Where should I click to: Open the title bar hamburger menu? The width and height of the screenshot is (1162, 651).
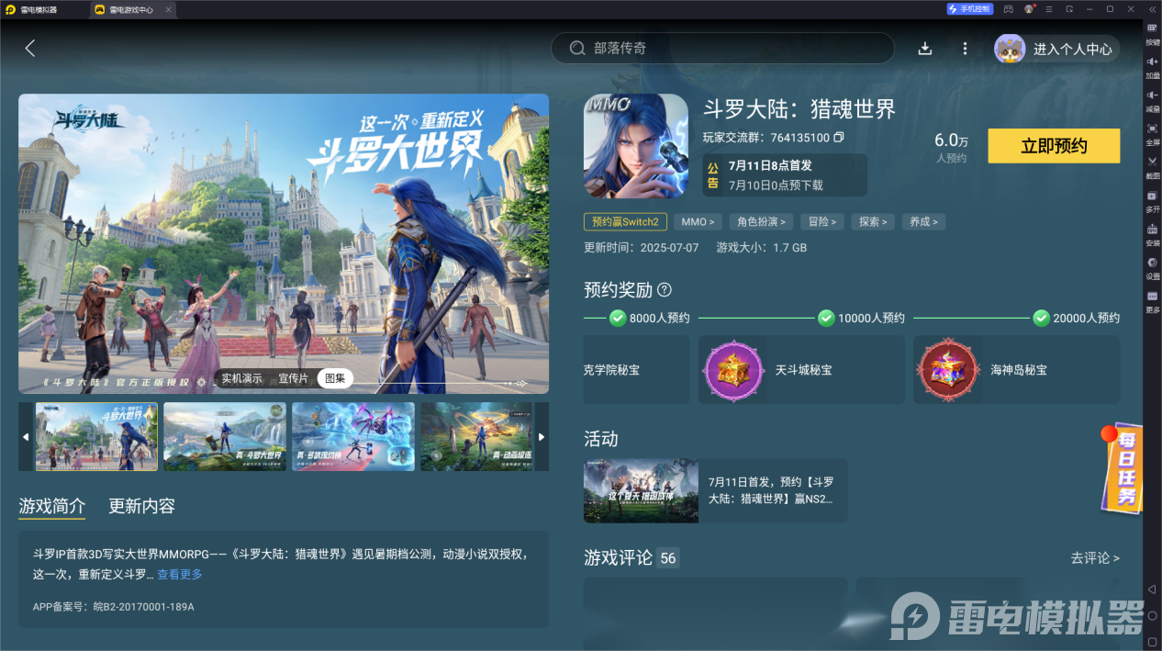(1049, 9)
